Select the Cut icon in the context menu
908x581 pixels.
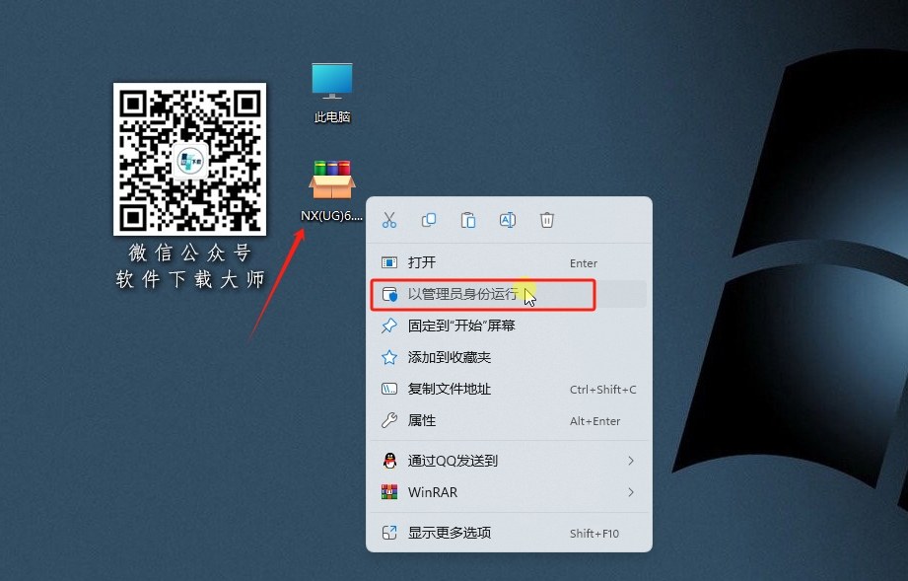388,219
